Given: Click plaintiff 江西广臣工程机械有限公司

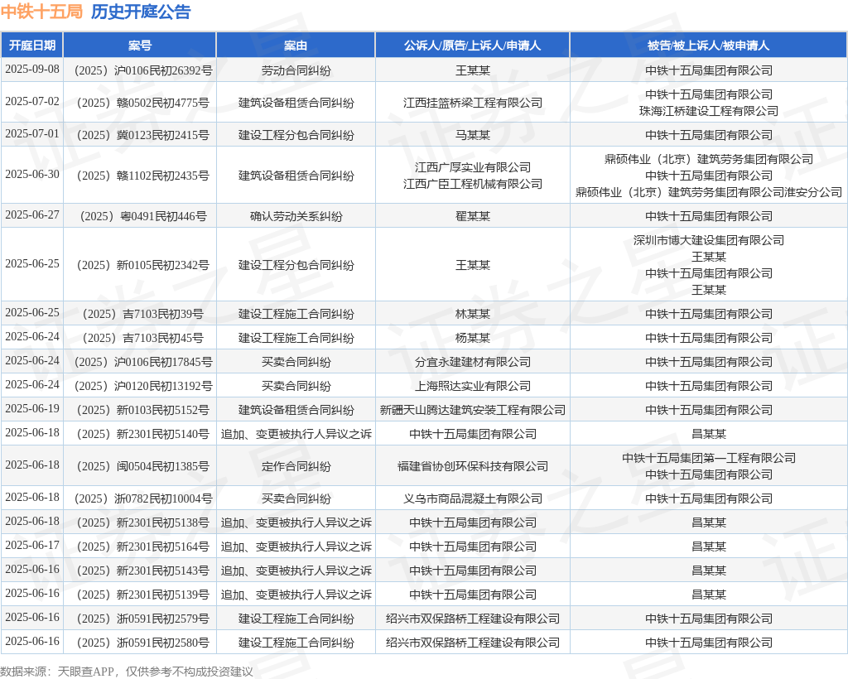Looking at the screenshot, I should [x=473, y=184].
